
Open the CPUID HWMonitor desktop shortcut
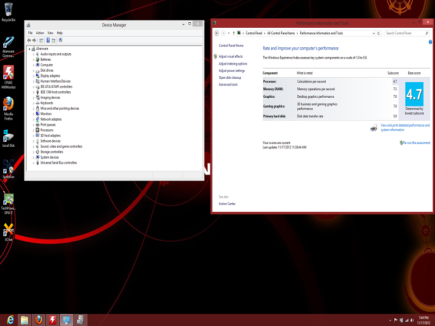point(8,77)
